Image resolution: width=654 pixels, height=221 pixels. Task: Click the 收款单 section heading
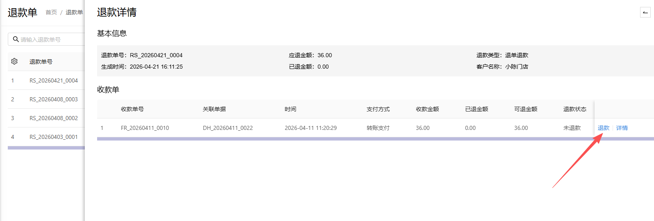[x=108, y=89]
